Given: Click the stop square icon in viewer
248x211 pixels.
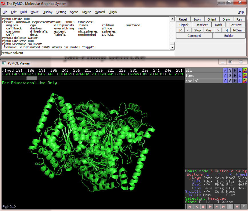Looking at the screenshot, I should 203,207.
